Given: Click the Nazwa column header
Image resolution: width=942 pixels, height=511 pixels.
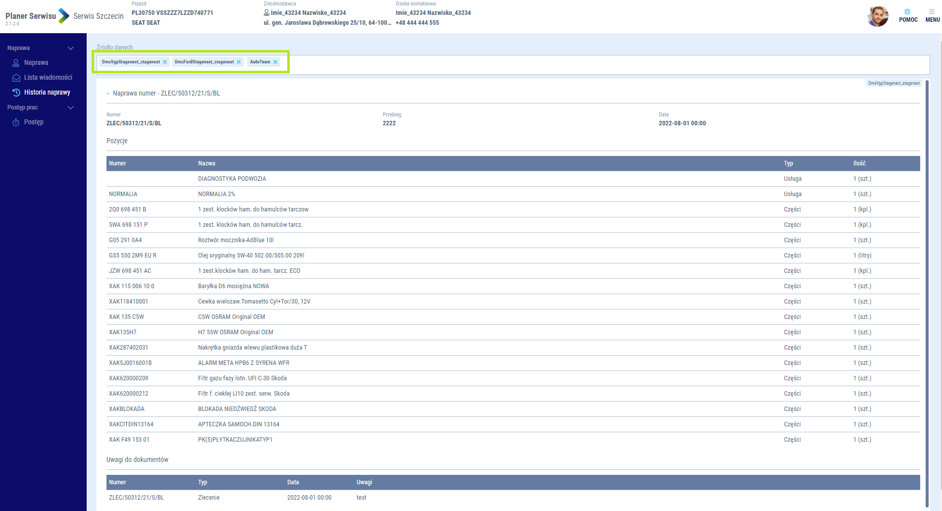Looking at the screenshot, I should (x=207, y=163).
